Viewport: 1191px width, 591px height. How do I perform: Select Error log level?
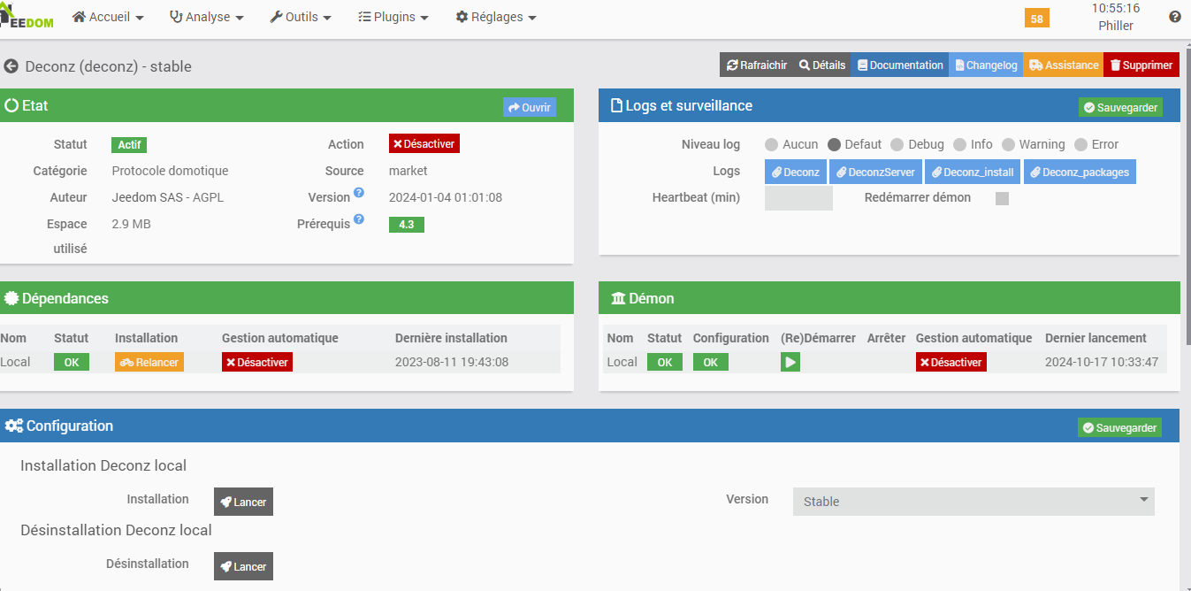[1080, 144]
